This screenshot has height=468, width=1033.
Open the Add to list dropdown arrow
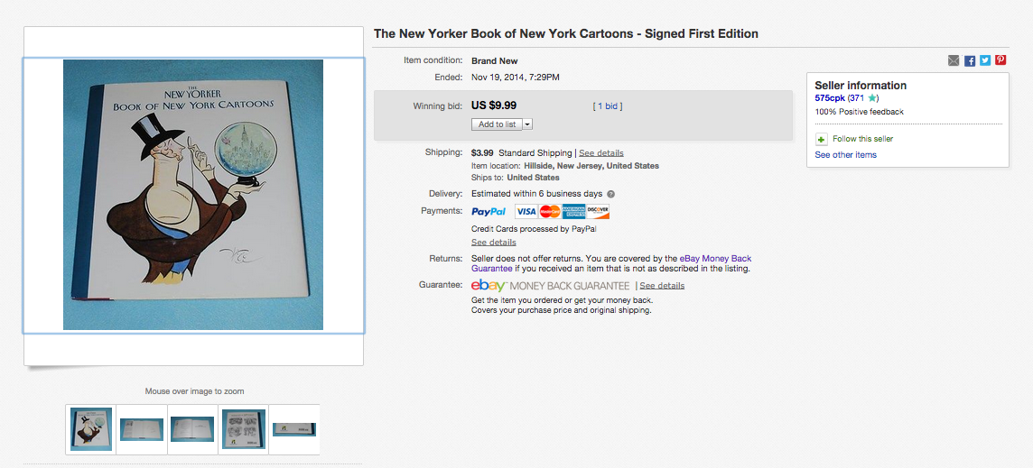(527, 124)
